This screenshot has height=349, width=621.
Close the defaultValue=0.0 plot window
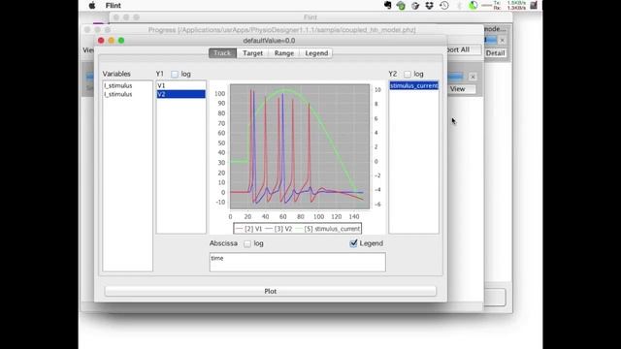coord(101,41)
